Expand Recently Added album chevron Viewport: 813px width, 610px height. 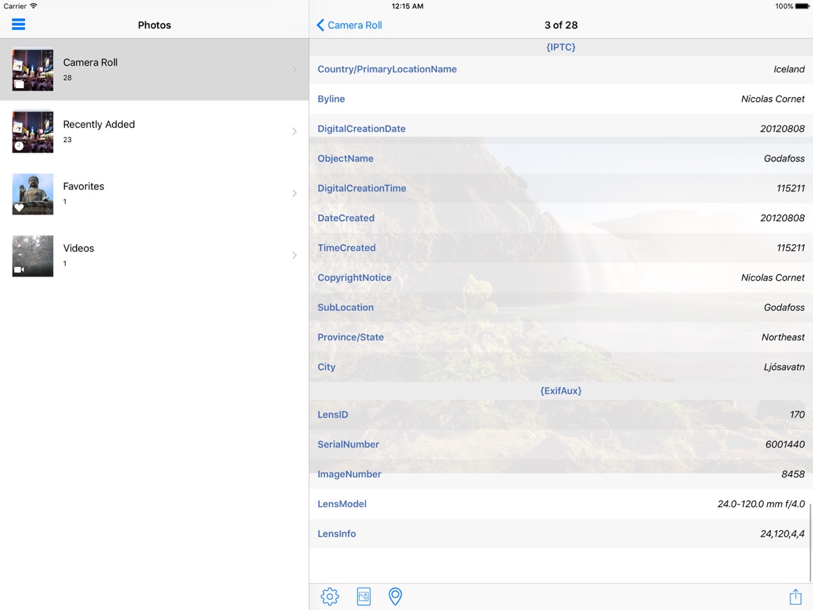click(294, 131)
